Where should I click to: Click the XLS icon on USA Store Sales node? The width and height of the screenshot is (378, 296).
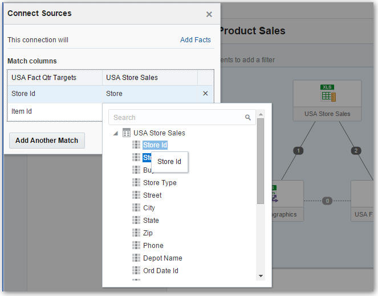click(x=327, y=93)
